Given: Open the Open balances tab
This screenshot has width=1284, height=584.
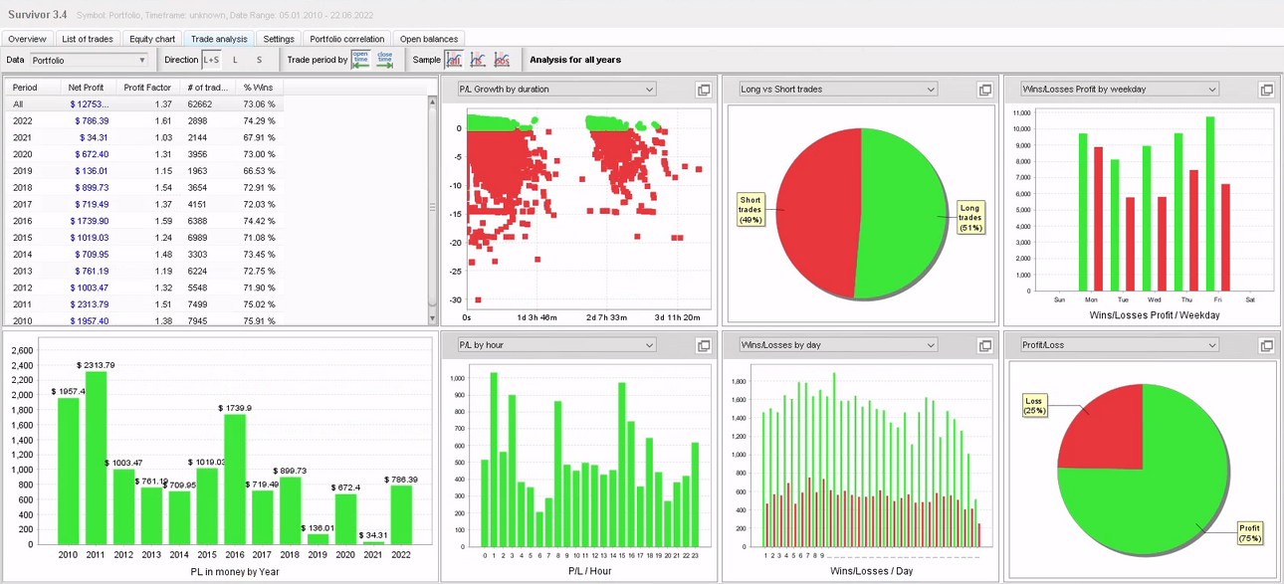Looking at the screenshot, I should (x=429, y=39).
